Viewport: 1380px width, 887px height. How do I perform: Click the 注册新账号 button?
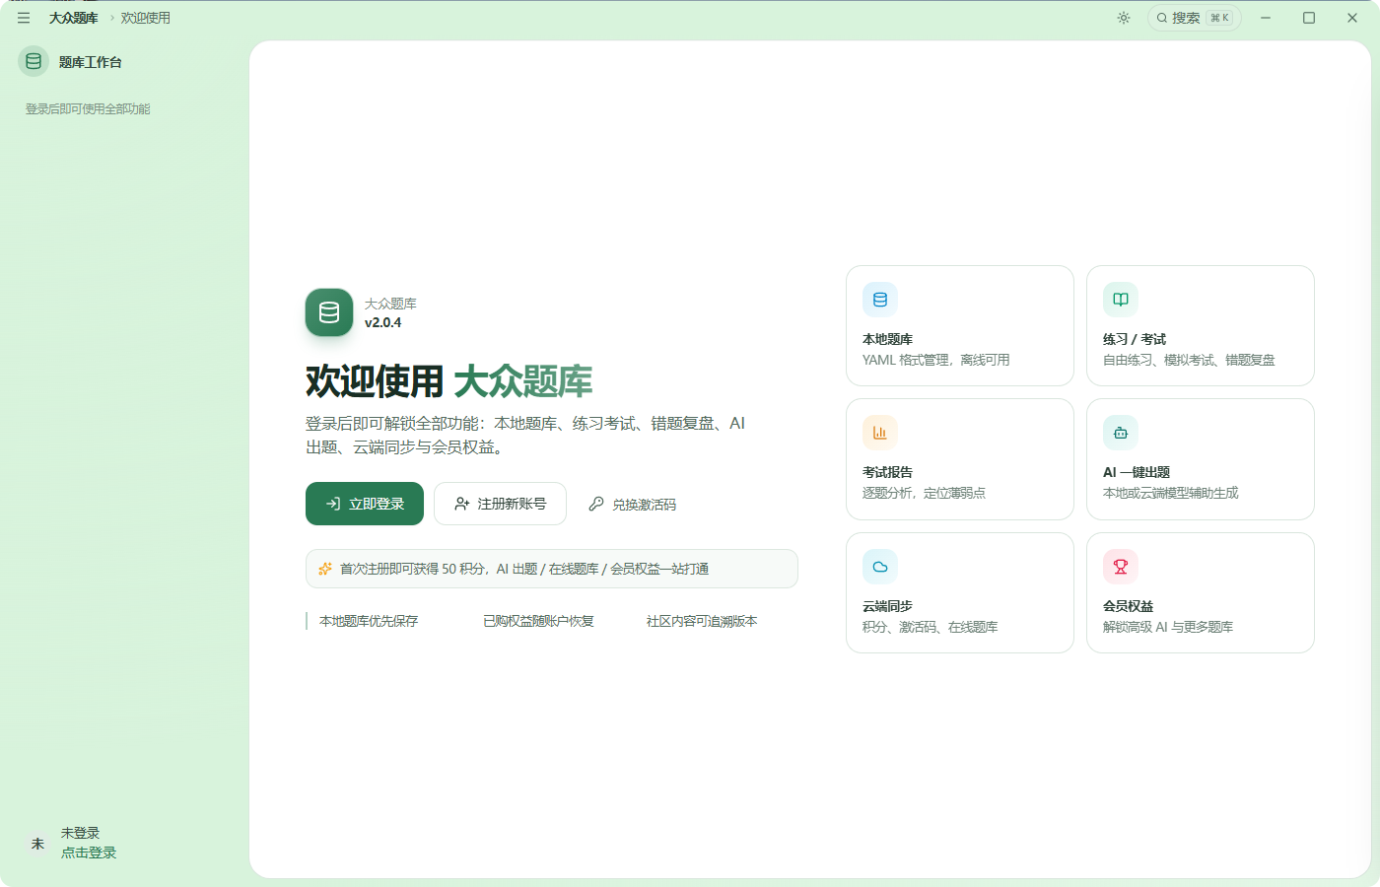pos(500,504)
